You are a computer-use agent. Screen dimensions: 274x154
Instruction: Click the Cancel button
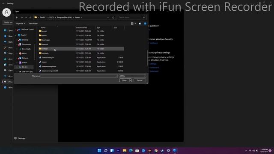tap(140, 80)
